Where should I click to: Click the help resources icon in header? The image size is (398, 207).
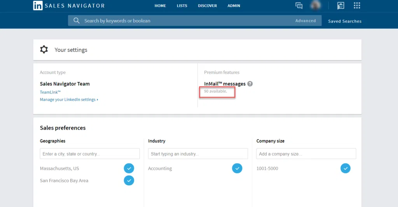(x=341, y=5)
